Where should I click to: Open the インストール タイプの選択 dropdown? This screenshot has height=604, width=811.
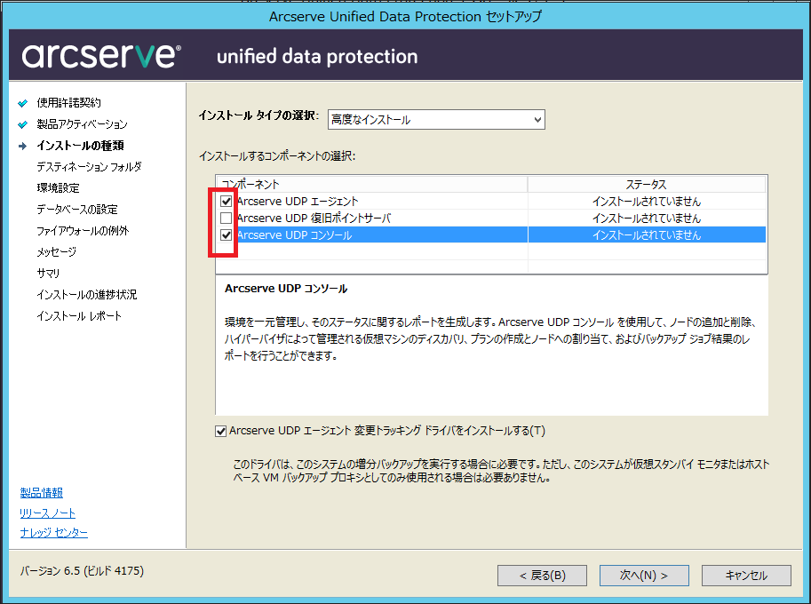[x=436, y=119]
